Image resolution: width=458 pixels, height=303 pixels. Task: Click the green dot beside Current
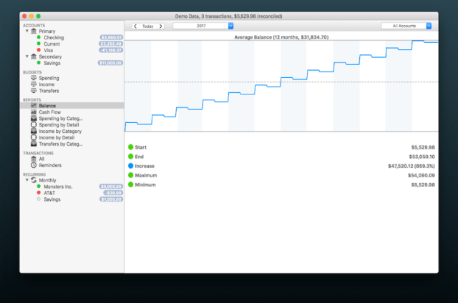39,44
